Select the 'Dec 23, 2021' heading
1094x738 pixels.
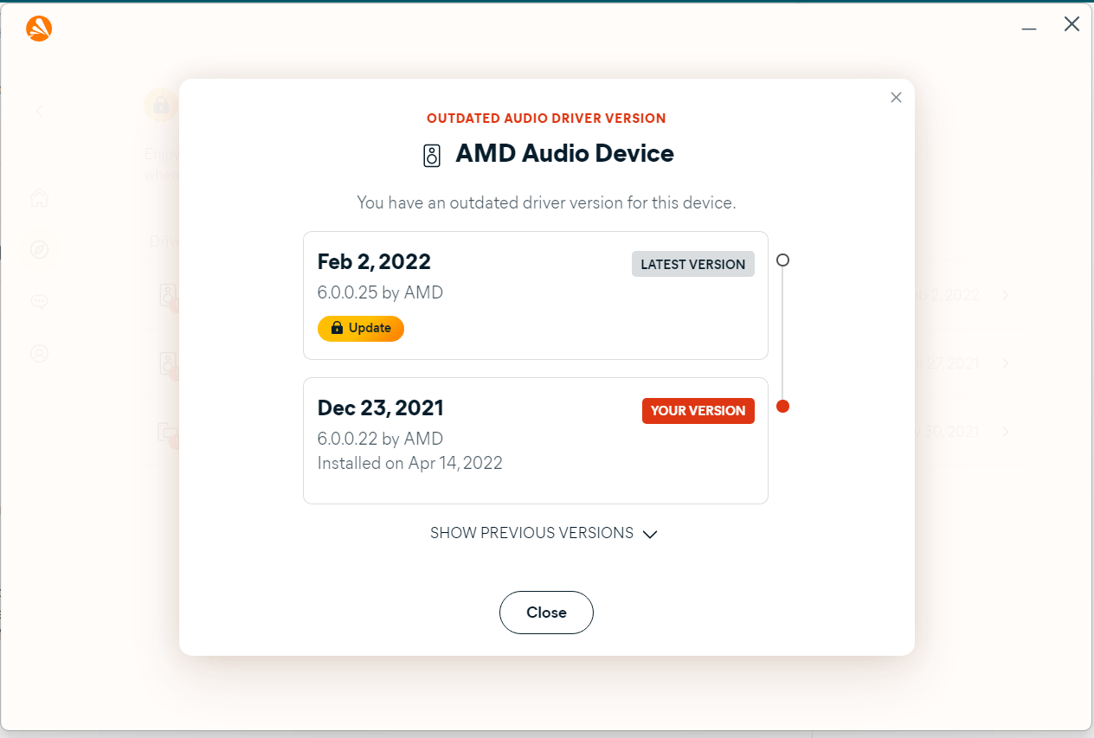(381, 408)
